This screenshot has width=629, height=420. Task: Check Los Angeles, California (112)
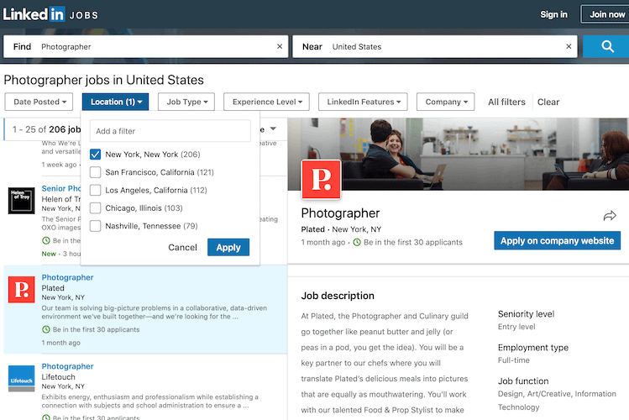tap(95, 190)
